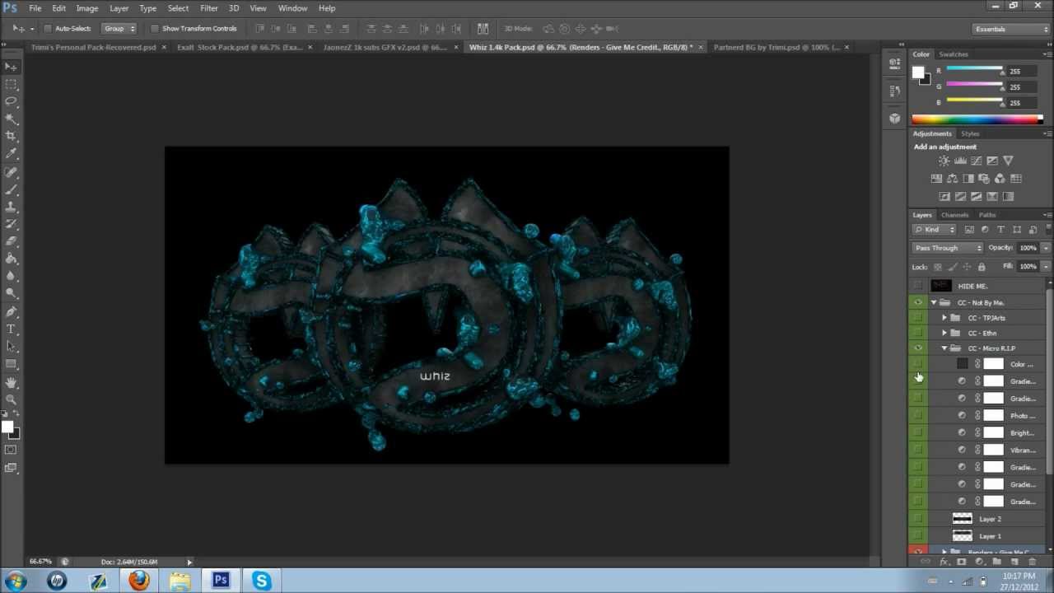Open Partnerd BG by Trimi.psd document tab
The height and width of the screenshot is (593, 1054).
coord(776,47)
